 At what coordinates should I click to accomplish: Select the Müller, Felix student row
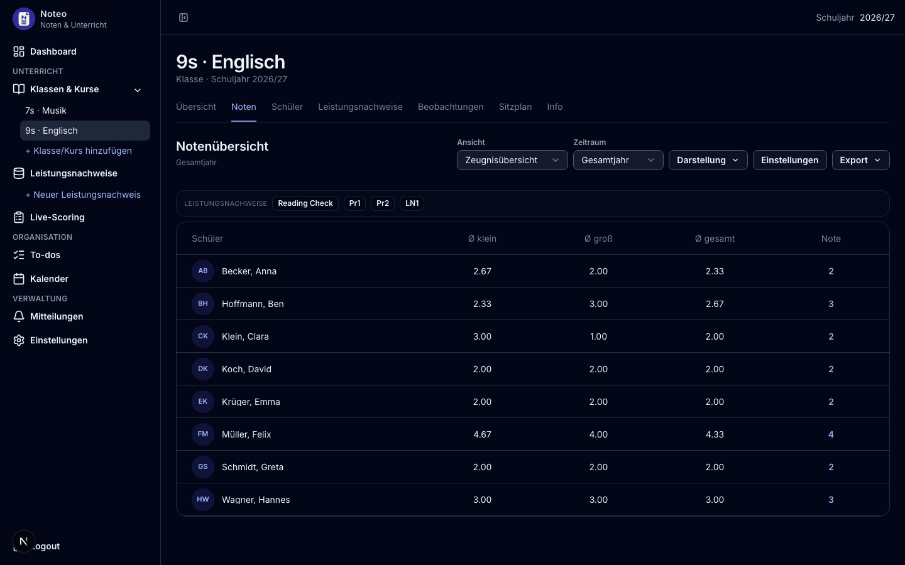point(533,434)
